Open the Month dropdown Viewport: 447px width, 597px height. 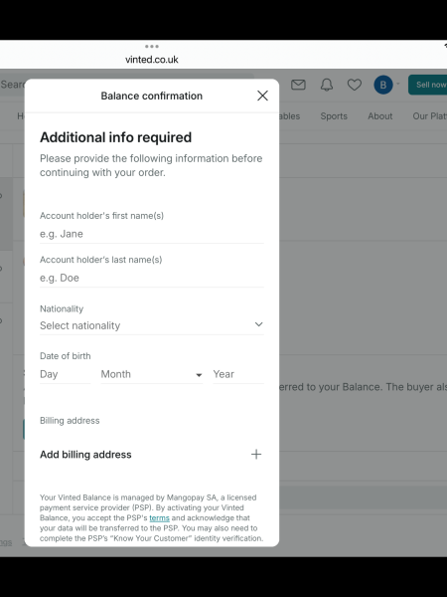coord(151,374)
